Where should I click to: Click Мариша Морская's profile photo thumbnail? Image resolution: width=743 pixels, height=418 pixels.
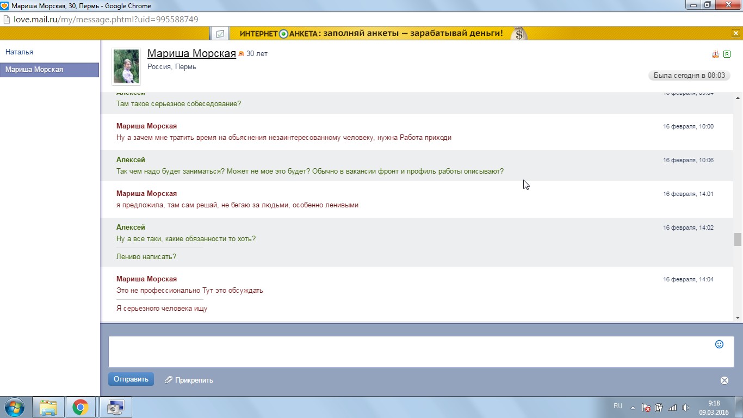[126, 66]
